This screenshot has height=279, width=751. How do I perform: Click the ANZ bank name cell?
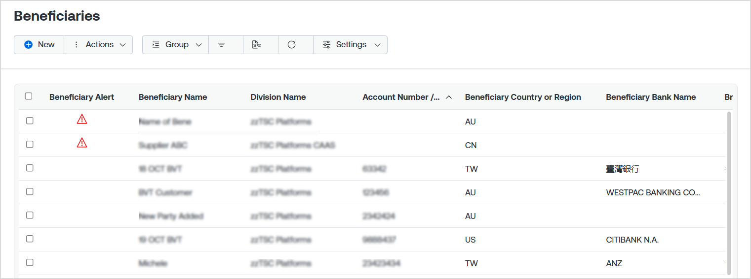coord(614,263)
